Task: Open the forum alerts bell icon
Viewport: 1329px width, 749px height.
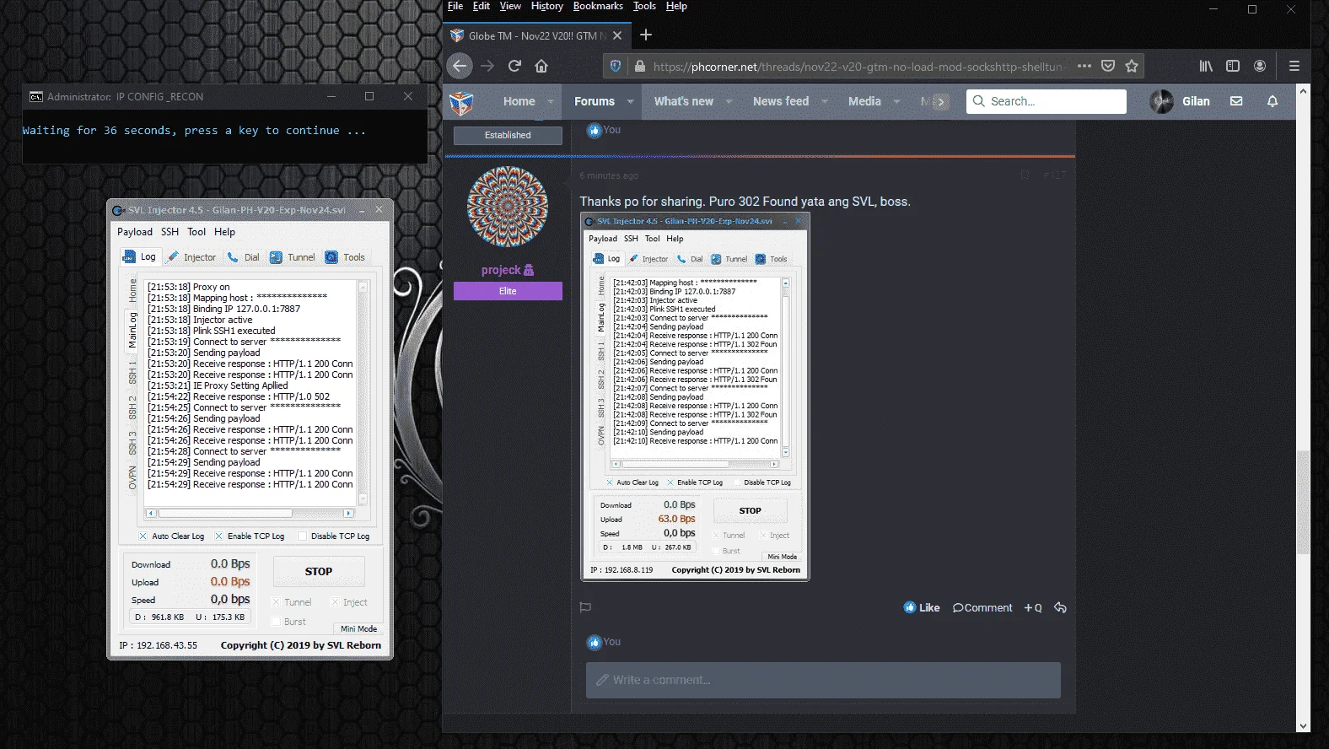Action: tap(1273, 101)
